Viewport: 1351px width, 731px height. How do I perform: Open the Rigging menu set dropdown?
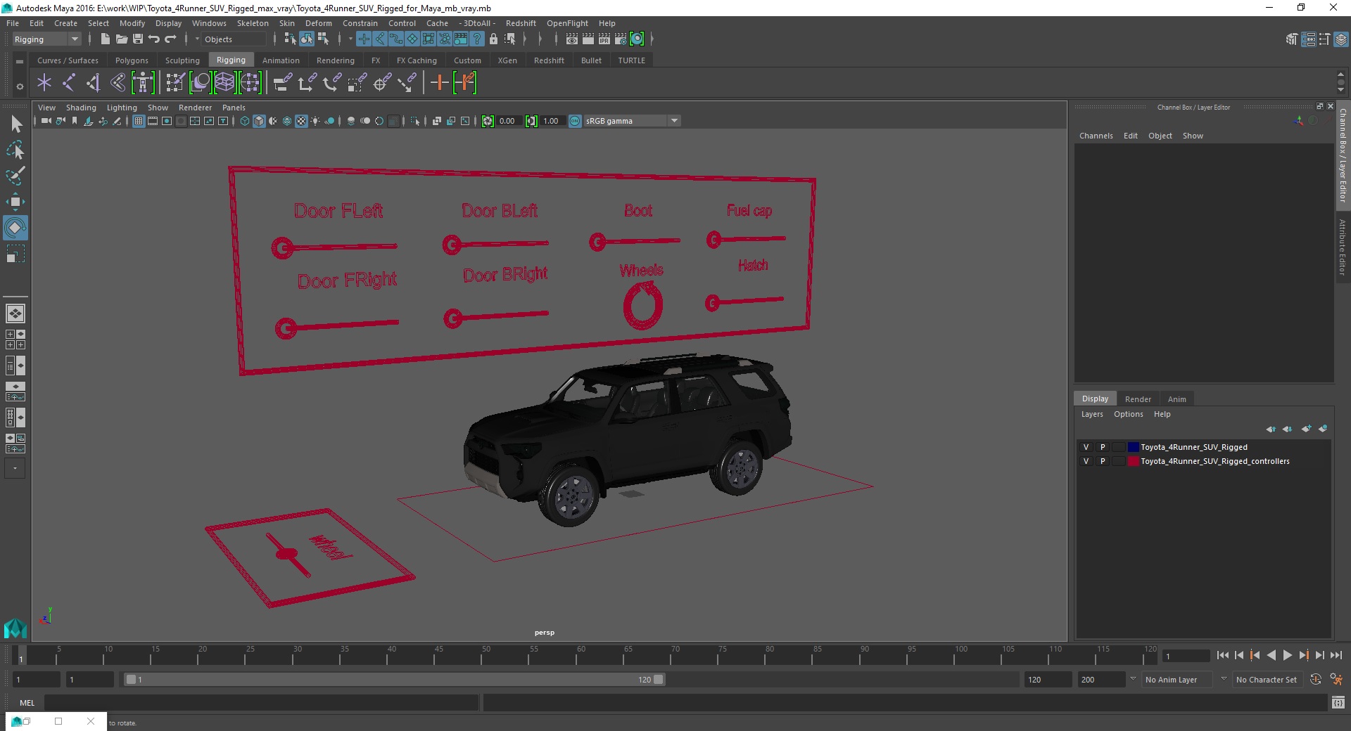pyautogui.click(x=46, y=39)
